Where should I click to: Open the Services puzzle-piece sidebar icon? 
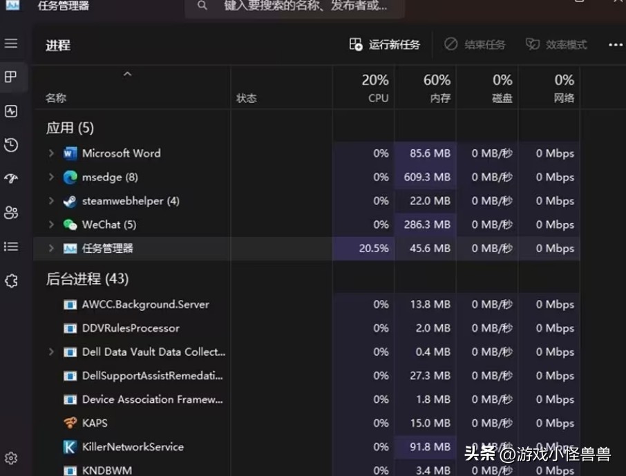point(11,280)
